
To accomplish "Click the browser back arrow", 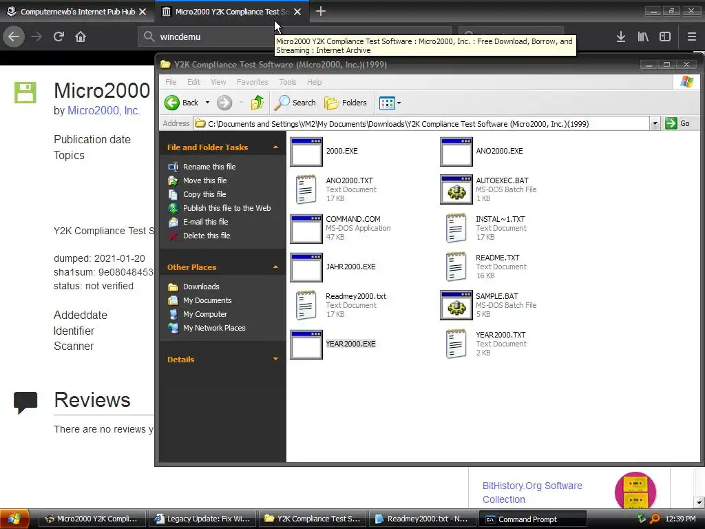I will point(14,37).
